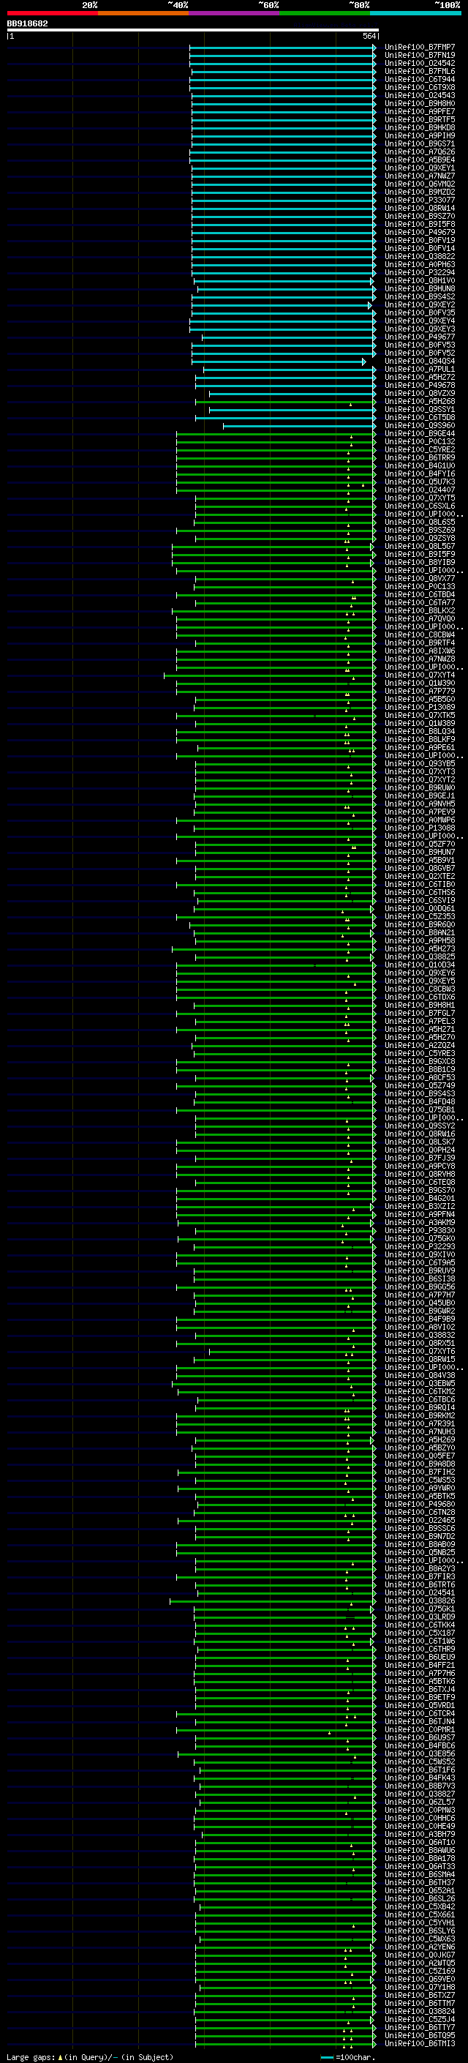Select the UniRef100_A9PIH9 label
This screenshot has width=468, height=2063.
click(x=420, y=136)
